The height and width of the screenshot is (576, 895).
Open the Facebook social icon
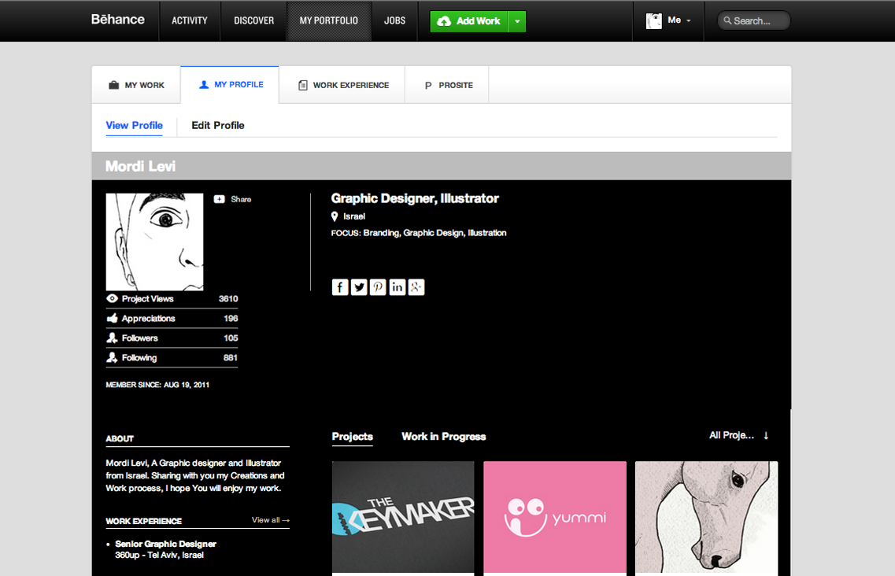click(339, 287)
